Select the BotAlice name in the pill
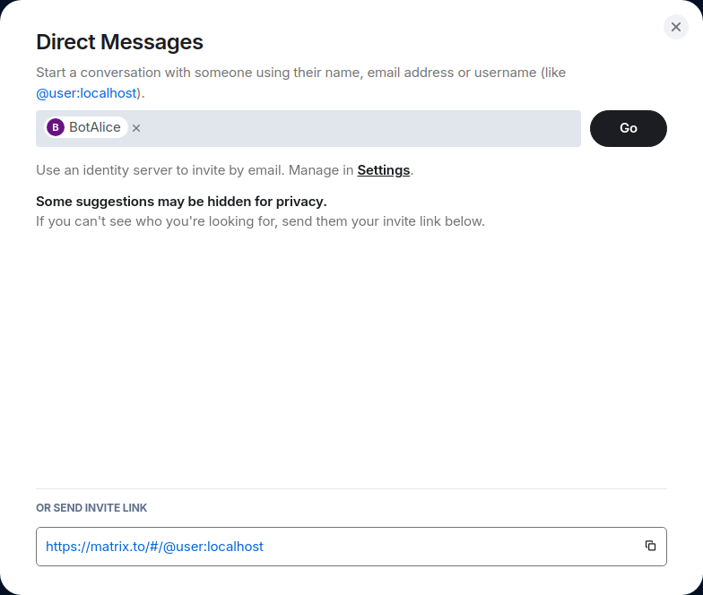703x595 pixels. pos(95,127)
